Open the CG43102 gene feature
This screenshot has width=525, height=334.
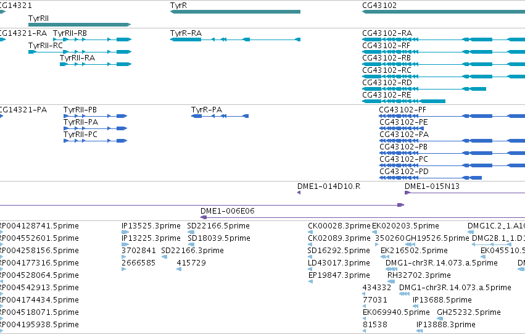tap(444, 12)
